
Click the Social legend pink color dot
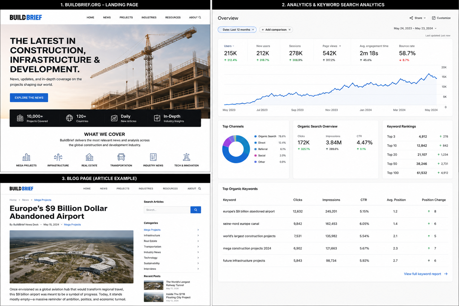[255, 155]
